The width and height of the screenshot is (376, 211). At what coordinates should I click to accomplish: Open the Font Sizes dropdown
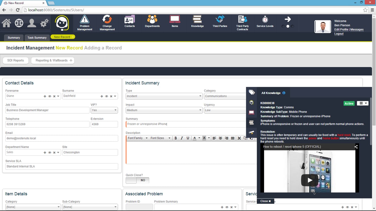pyautogui.click(x=160, y=138)
